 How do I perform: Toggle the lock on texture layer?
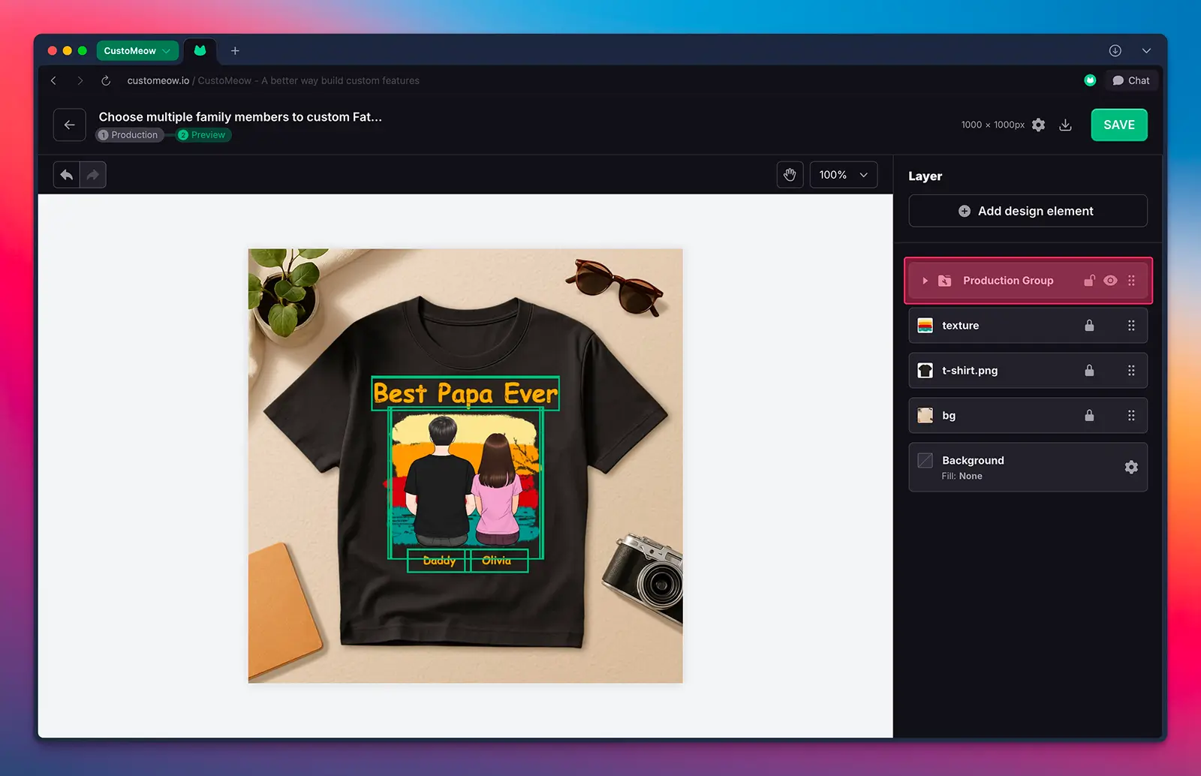pos(1089,326)
